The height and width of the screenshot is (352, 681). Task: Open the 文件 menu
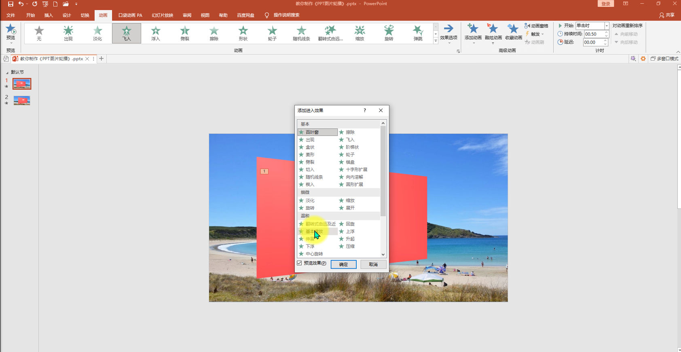(11, 15)
